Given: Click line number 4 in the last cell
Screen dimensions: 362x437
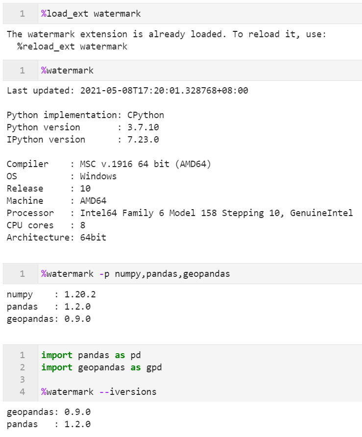Looking at the screenshot, I should click(x=23, y=392).
